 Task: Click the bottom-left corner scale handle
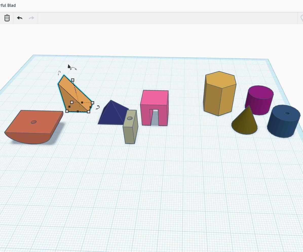pyautogui.click(x=67, y=111)
